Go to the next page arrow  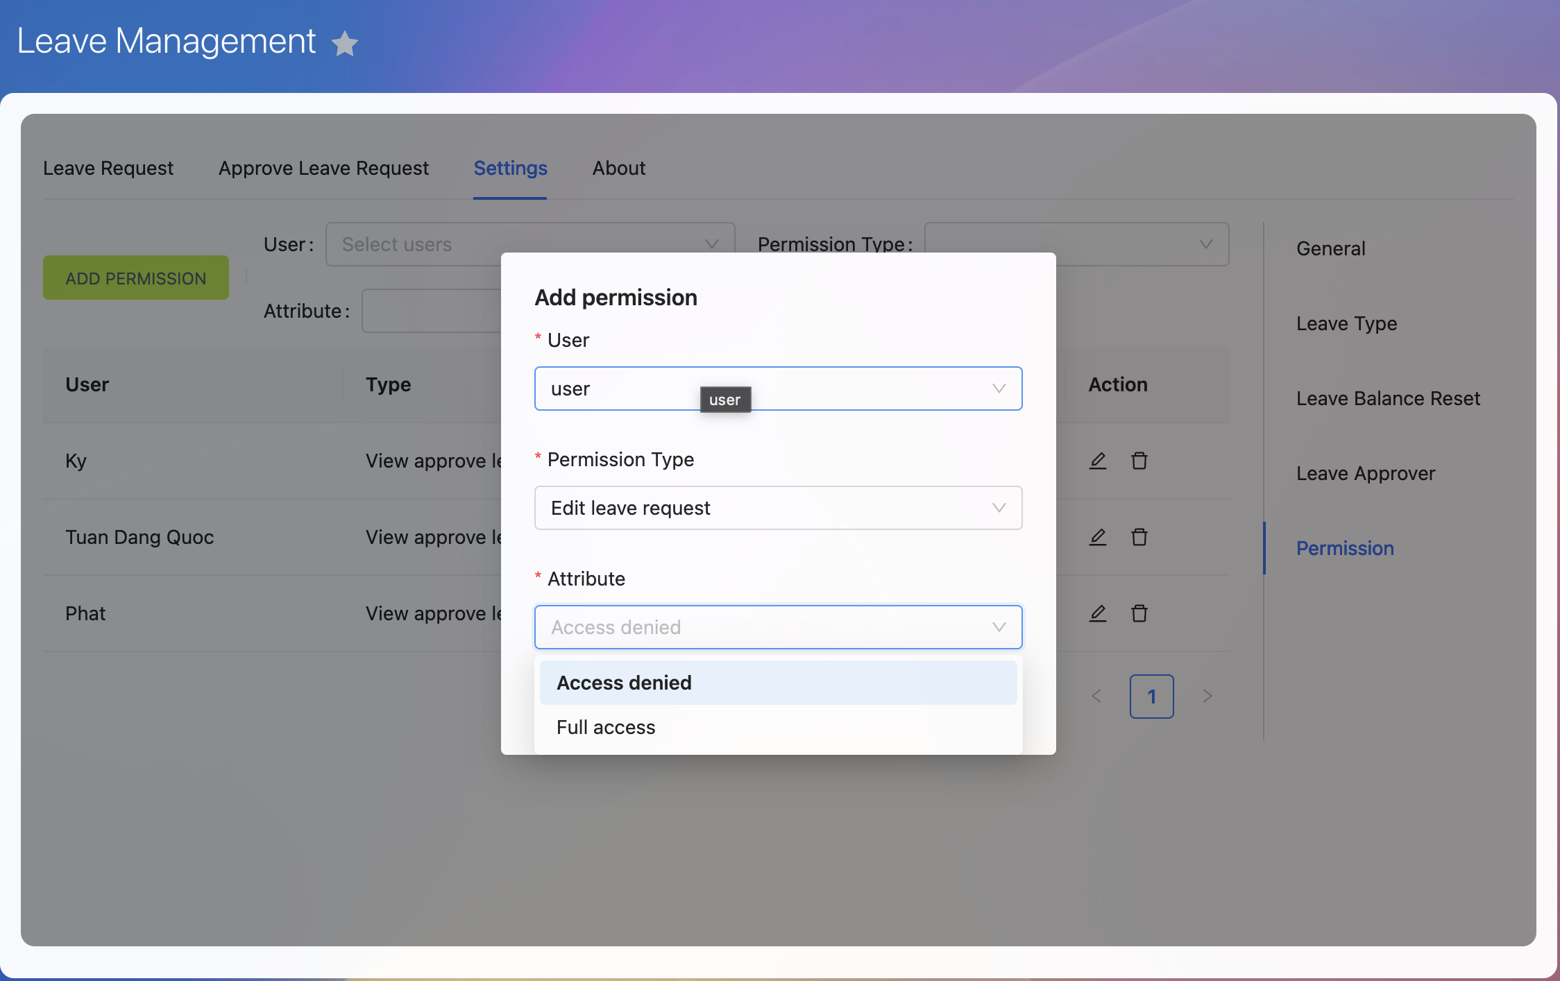1207,696
